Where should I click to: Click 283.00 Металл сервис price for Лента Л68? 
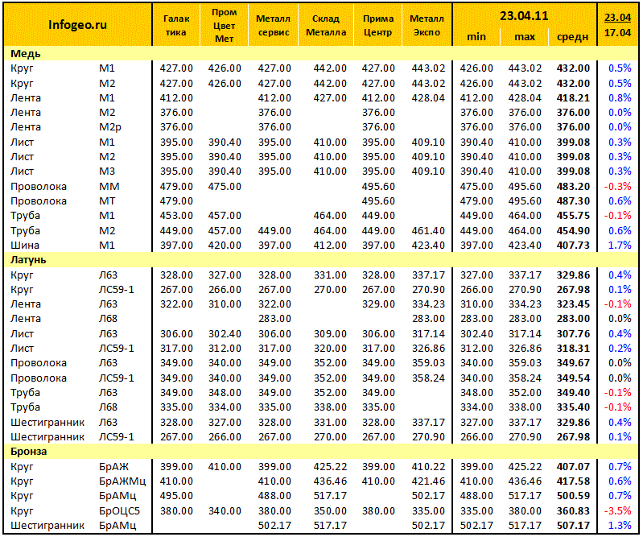click(x=274, y=319)
